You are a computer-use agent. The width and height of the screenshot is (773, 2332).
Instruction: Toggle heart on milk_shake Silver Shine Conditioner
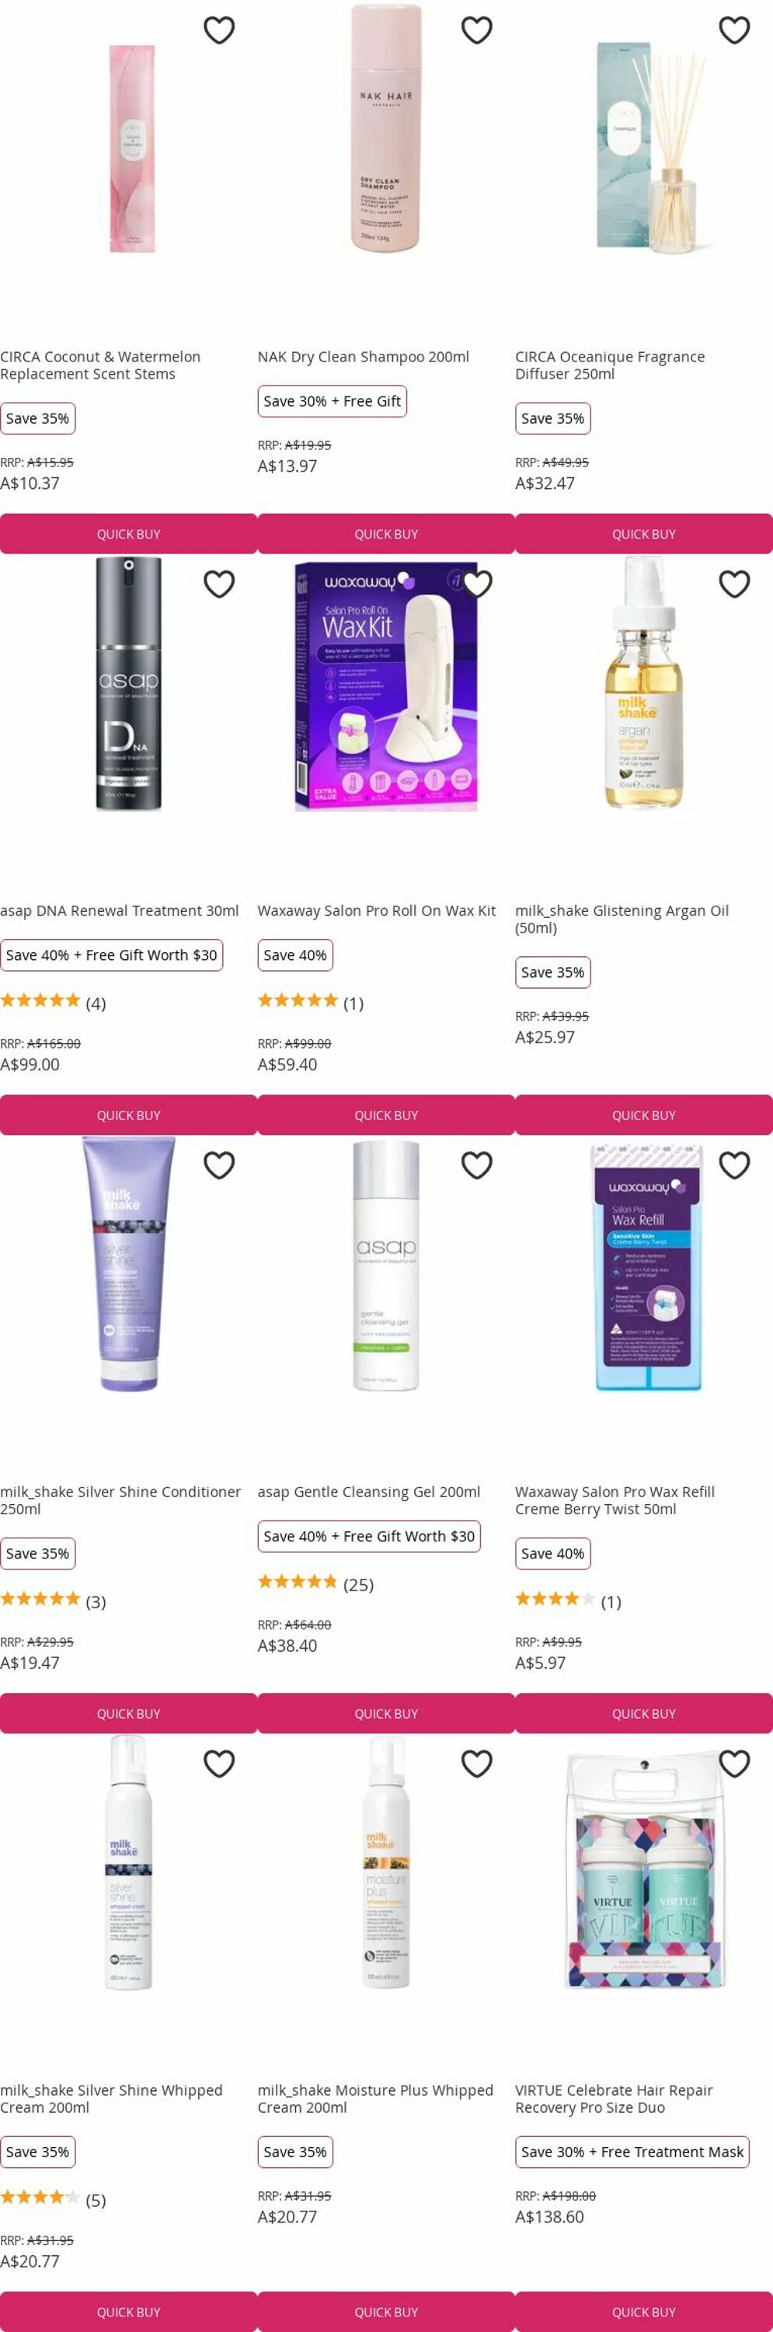click(x=219, y=1165)
